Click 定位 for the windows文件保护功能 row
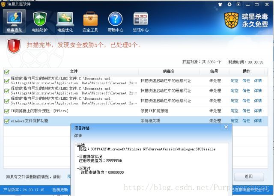274x196 pixels. tap(235, 121)
